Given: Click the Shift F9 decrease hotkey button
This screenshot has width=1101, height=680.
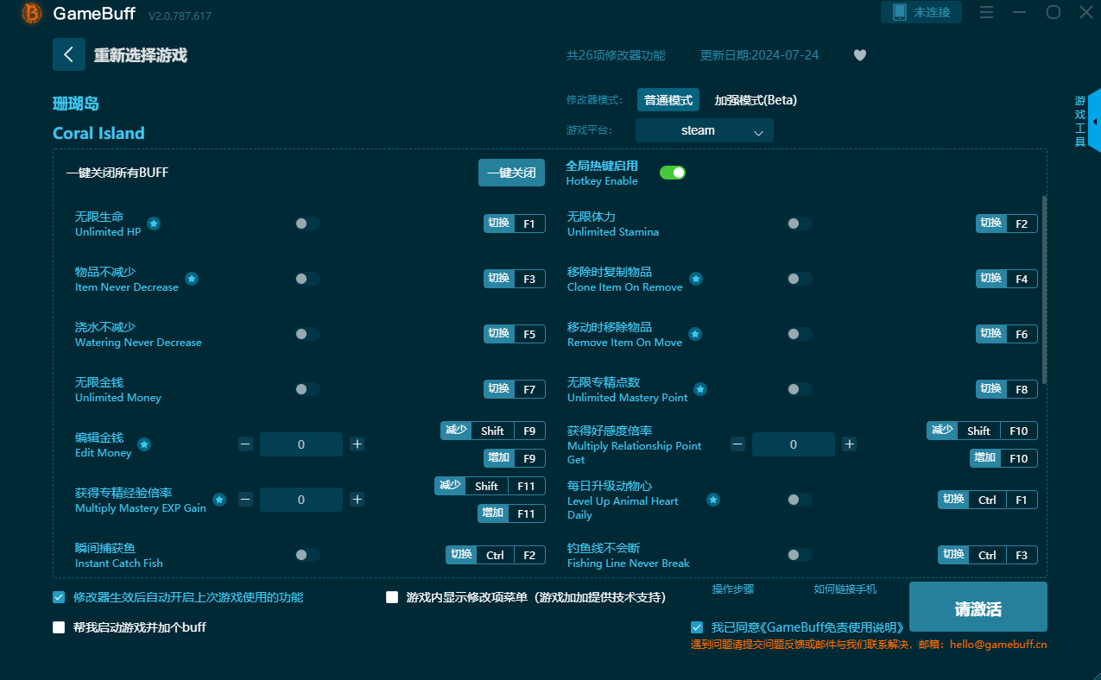Looking at the screenshot, I should [x=493, y=431].
